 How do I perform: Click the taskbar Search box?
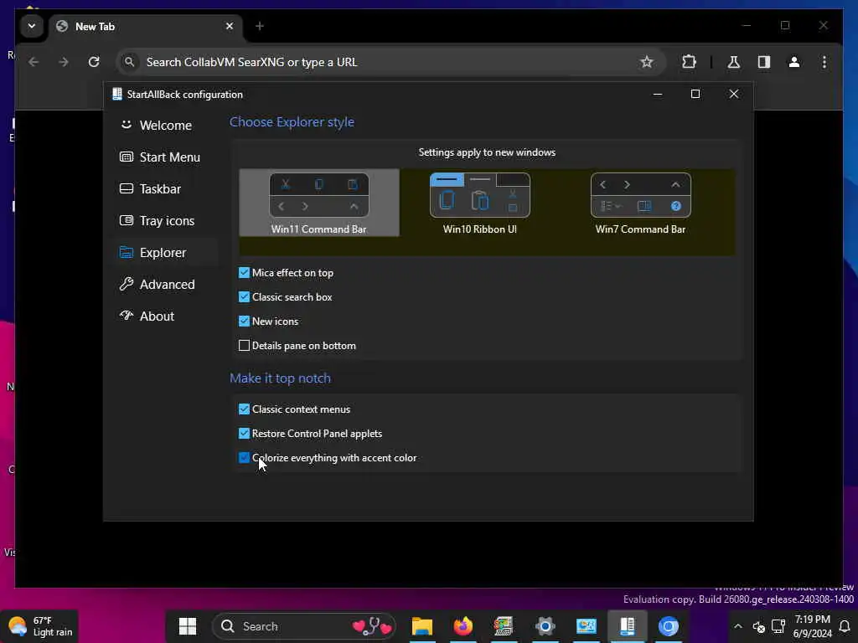pyautogui.click(x=305, y=626)
